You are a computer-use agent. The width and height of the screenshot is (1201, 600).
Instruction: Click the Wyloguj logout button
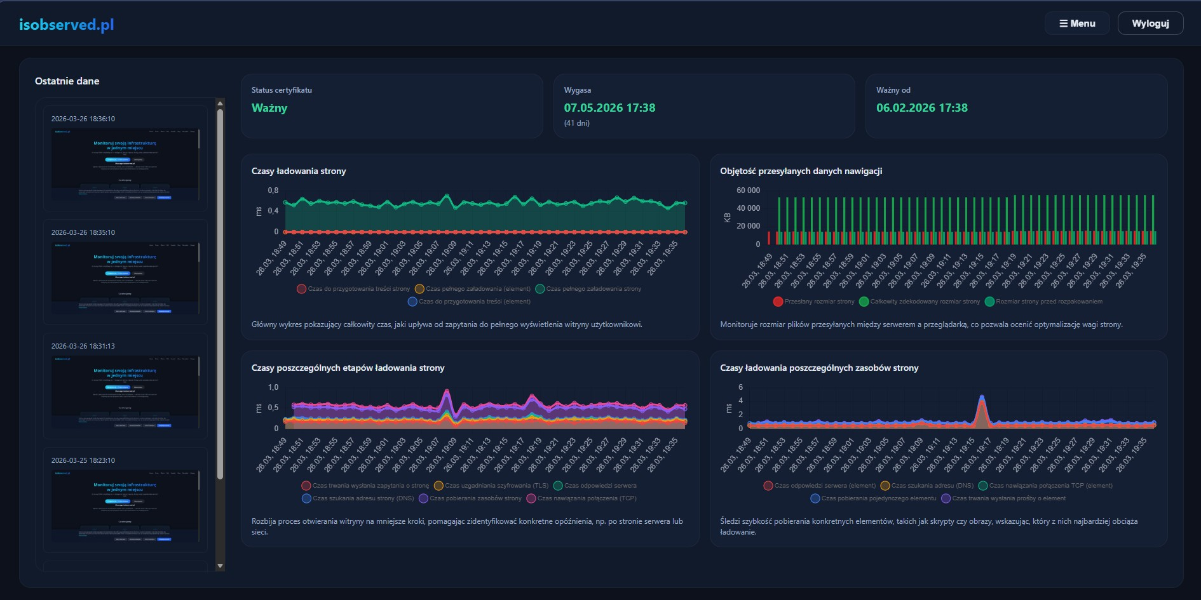(x=1150, y=23)
